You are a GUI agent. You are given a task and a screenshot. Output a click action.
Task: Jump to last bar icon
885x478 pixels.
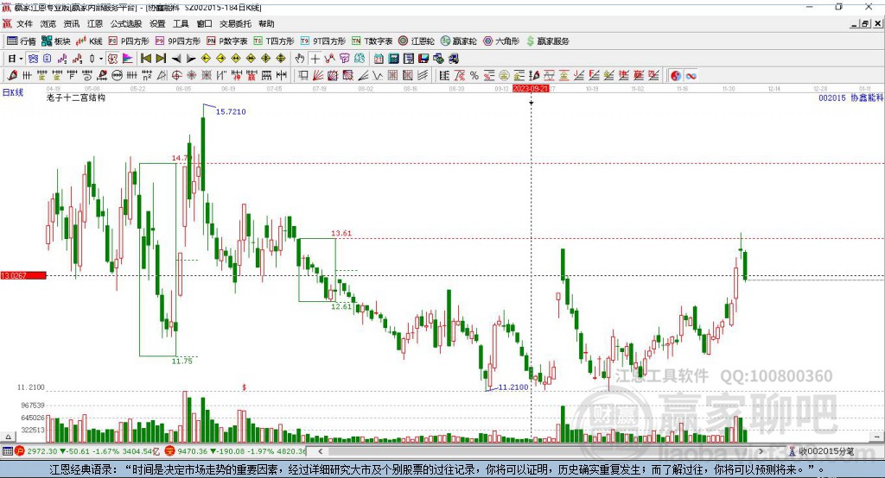161,59
